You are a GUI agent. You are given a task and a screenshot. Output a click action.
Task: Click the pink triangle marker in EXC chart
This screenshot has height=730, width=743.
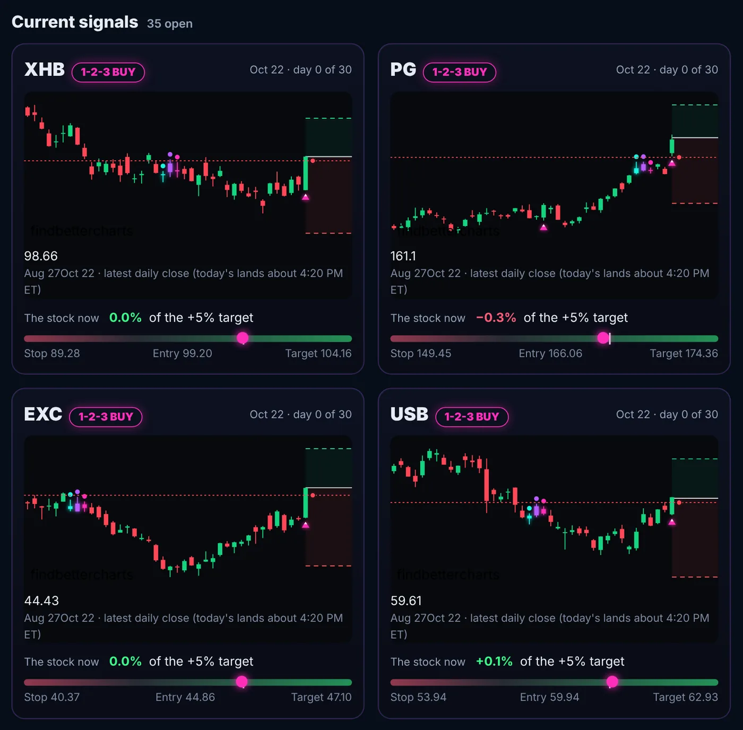click(x=306, y=525)
